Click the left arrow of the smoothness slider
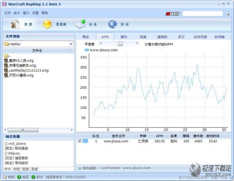Screen dimensions: 234x181 101,43
